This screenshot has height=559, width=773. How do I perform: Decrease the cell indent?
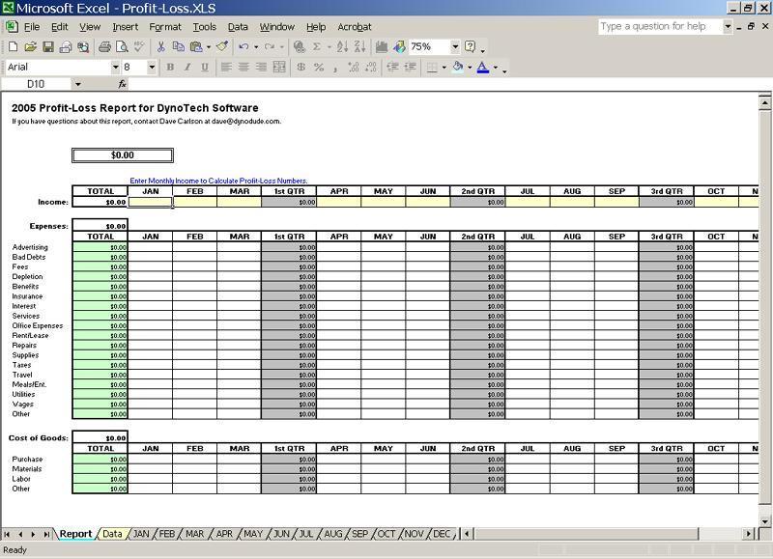pos(392,67)
